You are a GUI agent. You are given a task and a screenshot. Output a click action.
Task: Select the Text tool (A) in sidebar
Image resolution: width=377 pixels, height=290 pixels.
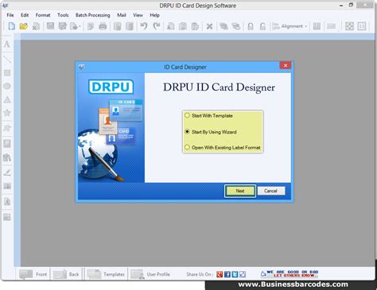click(x=7, y=44)
